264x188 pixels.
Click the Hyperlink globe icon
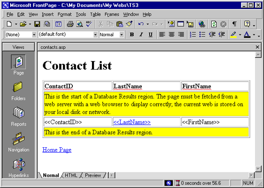202,24
